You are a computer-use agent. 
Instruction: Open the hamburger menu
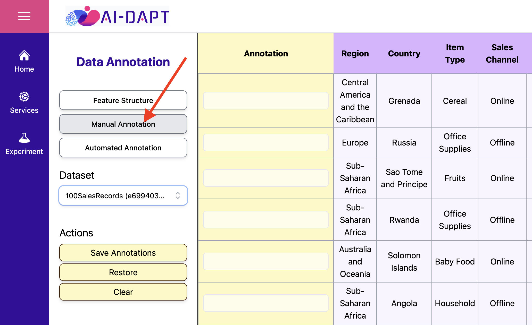[x=24, y=16]
